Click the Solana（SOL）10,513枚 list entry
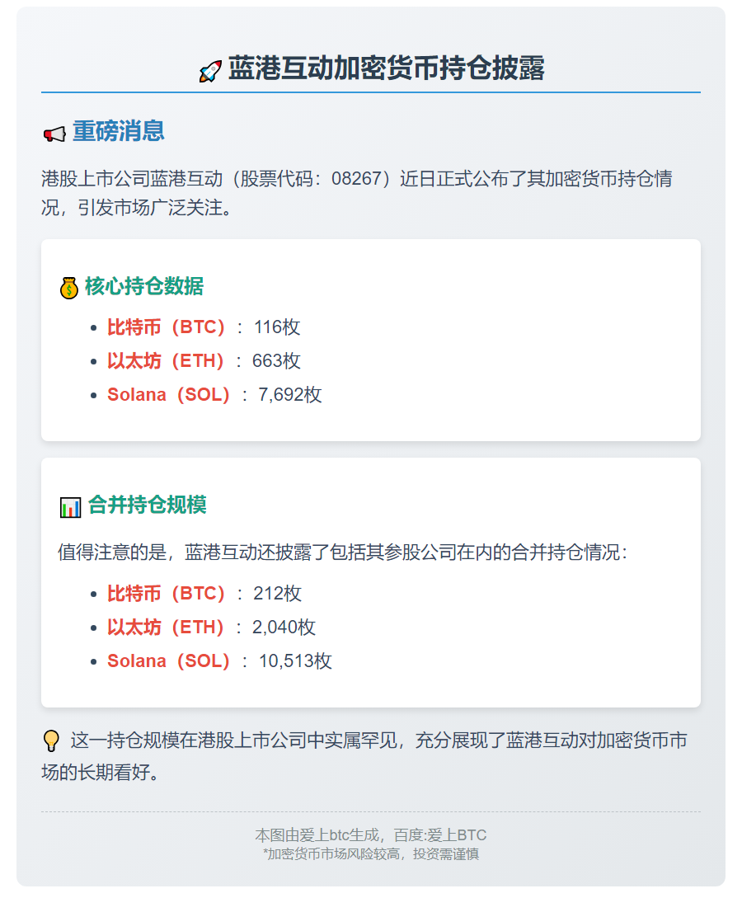This screenshot has width=742, height=912. 218,661
